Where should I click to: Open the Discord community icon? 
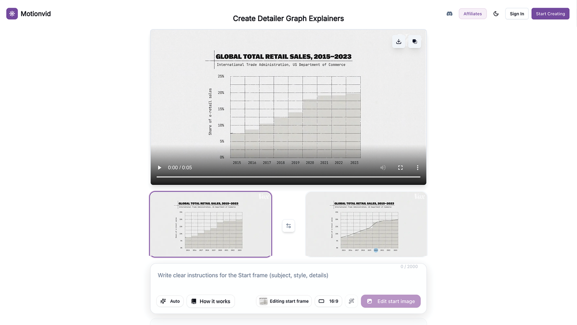449,13
